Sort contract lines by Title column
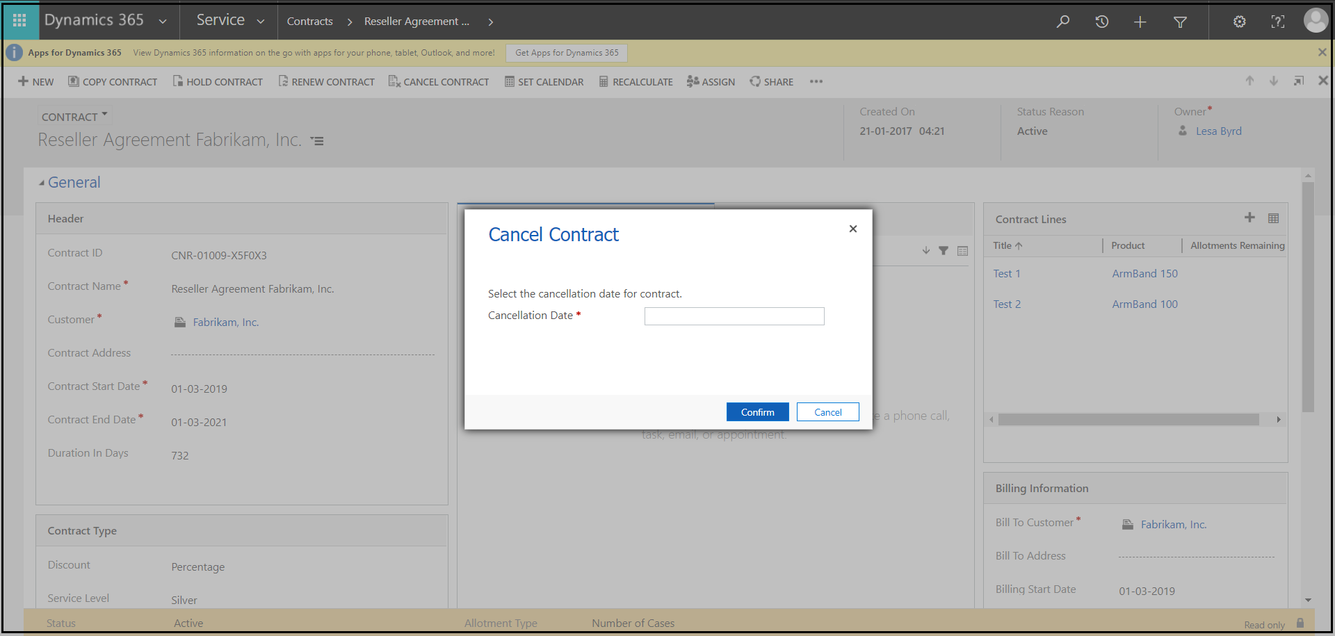1335x636 pixels. pyautogui.click(x=1008, y=245)
